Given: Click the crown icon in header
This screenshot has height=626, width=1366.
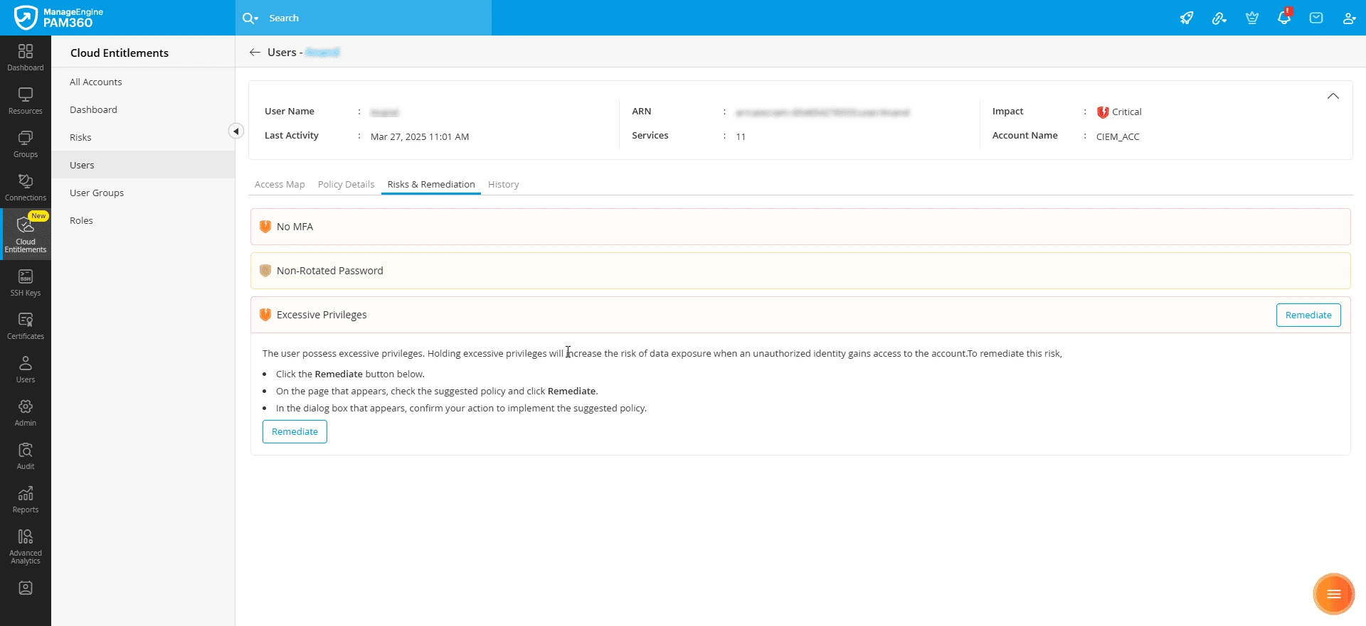Looking at the screenshot, I should 1252,18.
